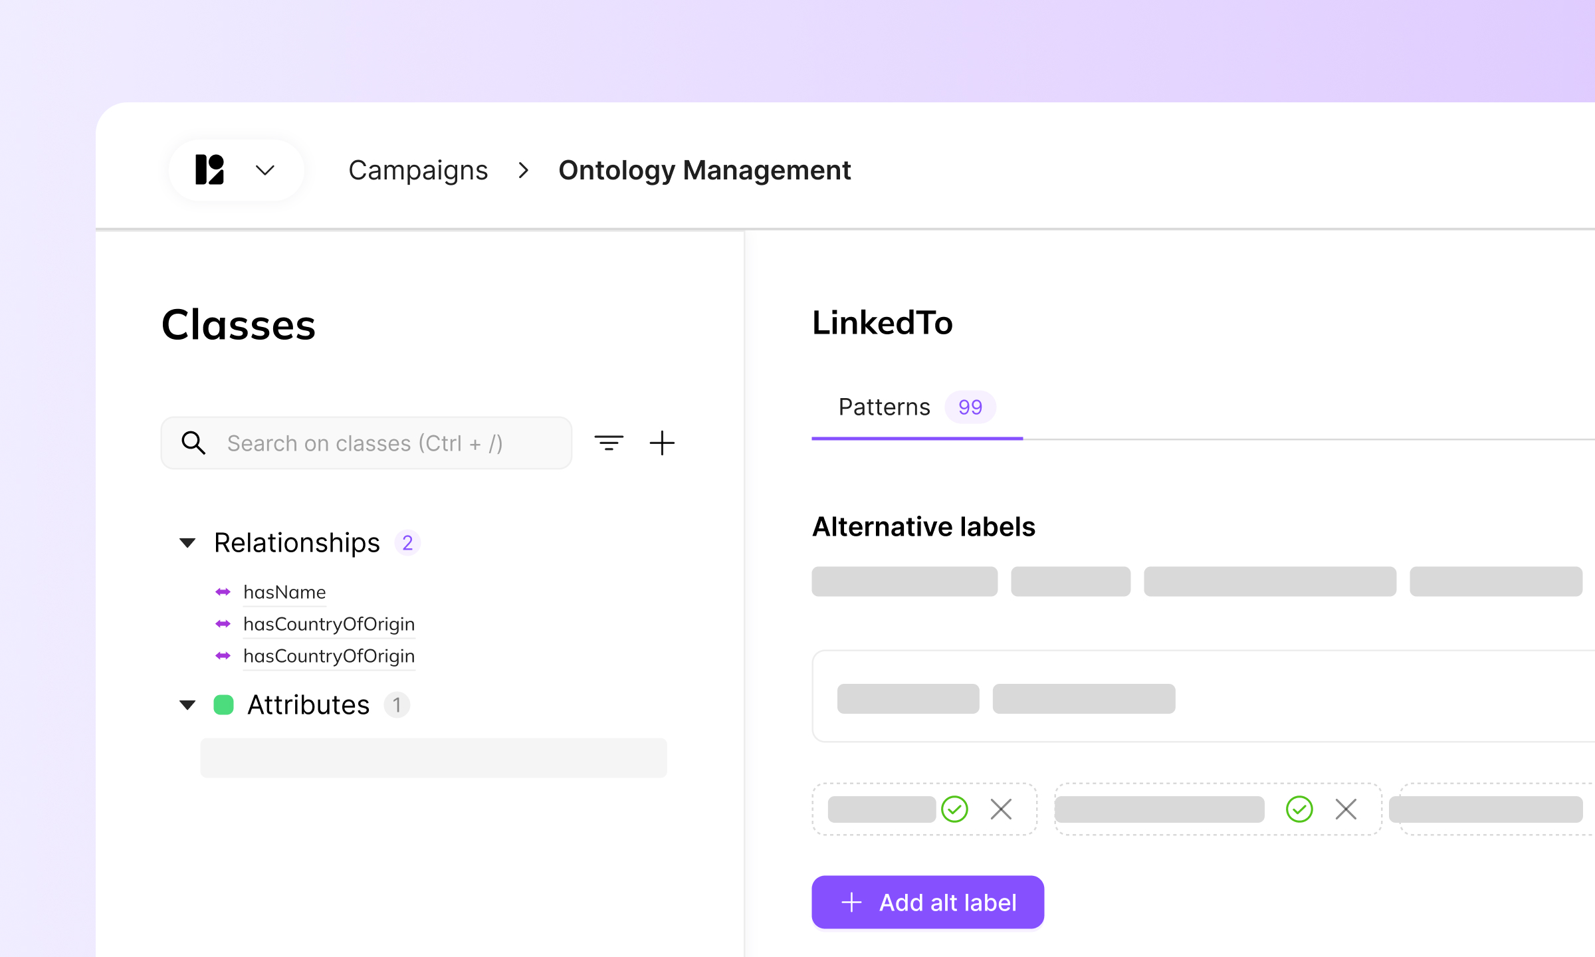Click the search magnifier icon

tap(193, 443)
